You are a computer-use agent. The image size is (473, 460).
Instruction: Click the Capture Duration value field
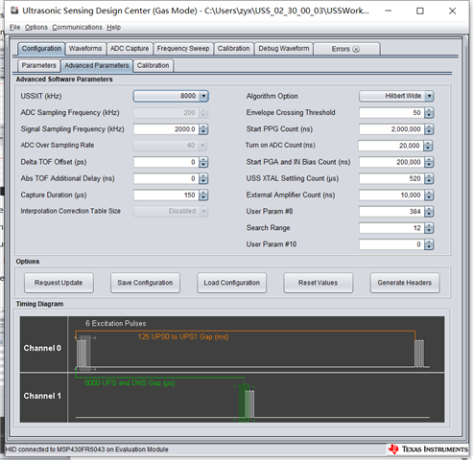[x=166, y=195]
